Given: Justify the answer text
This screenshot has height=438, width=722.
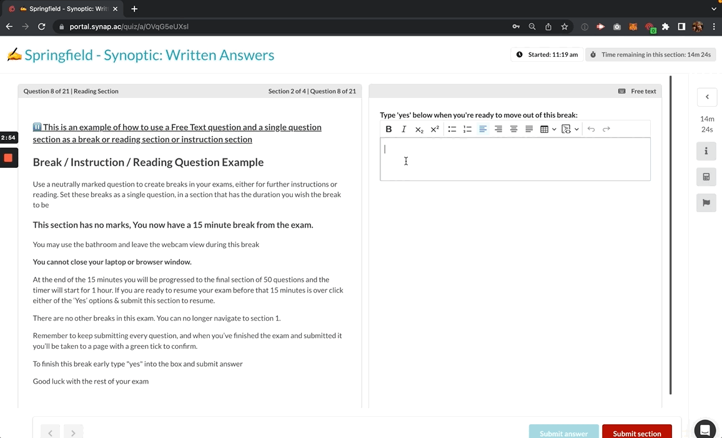Looking at the screenshot, I should click(x=529, y=129).
